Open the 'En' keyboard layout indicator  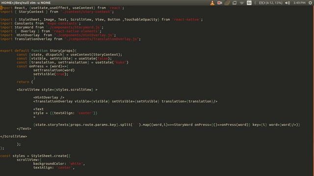[249, 3]
